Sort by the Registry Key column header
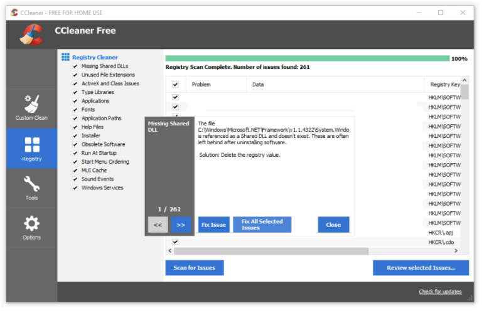This screenshot has width=482, height=311. (442, 85)
